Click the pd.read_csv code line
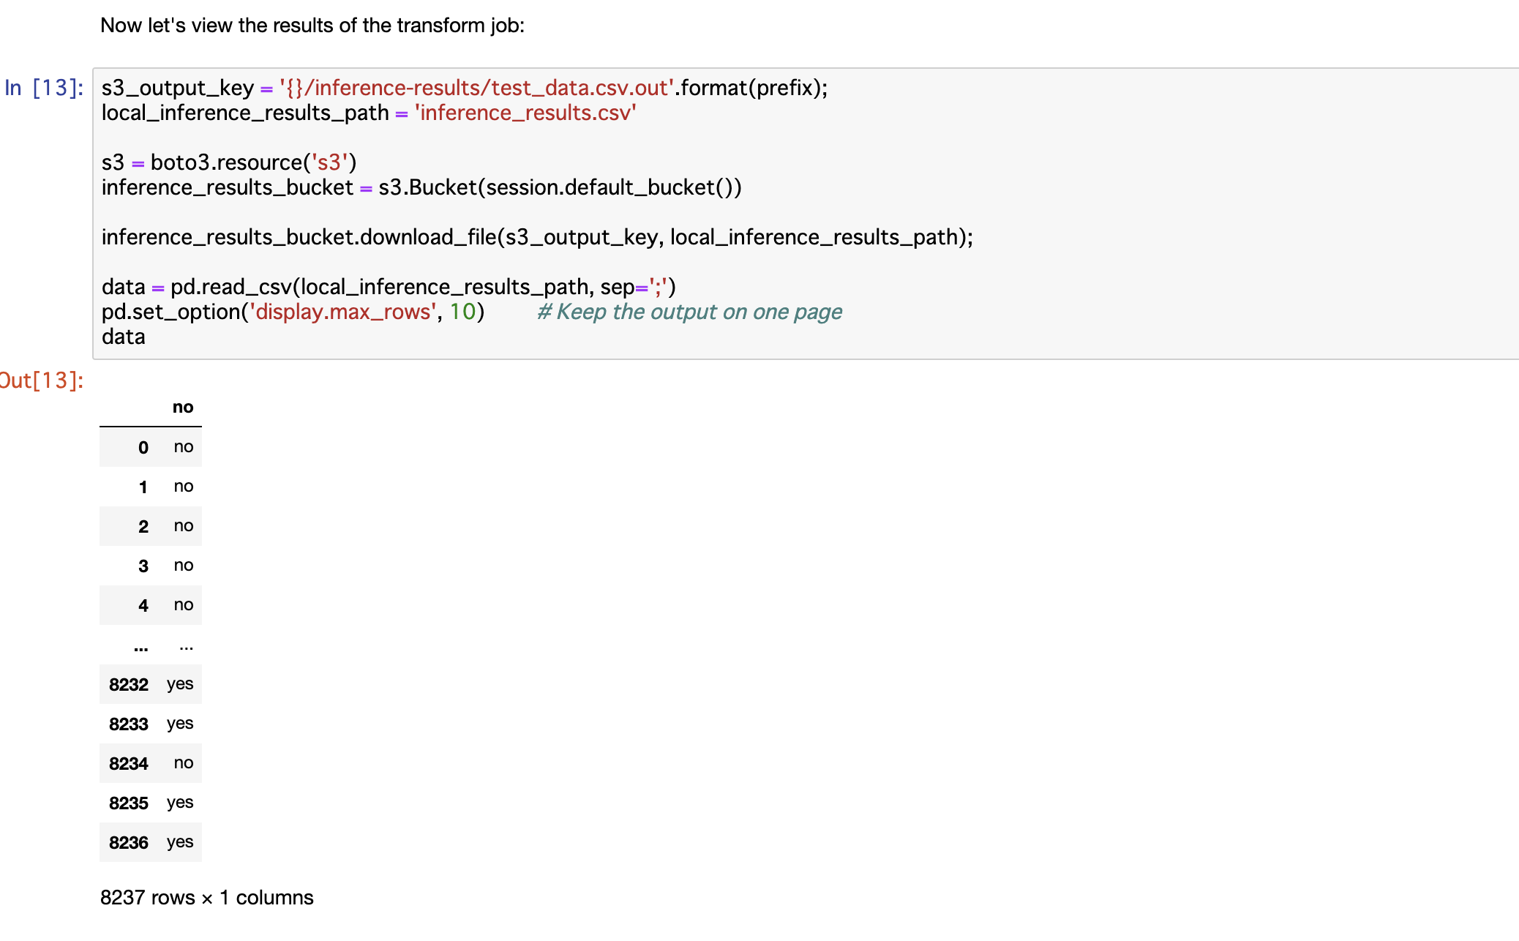 tap(389, 287)
